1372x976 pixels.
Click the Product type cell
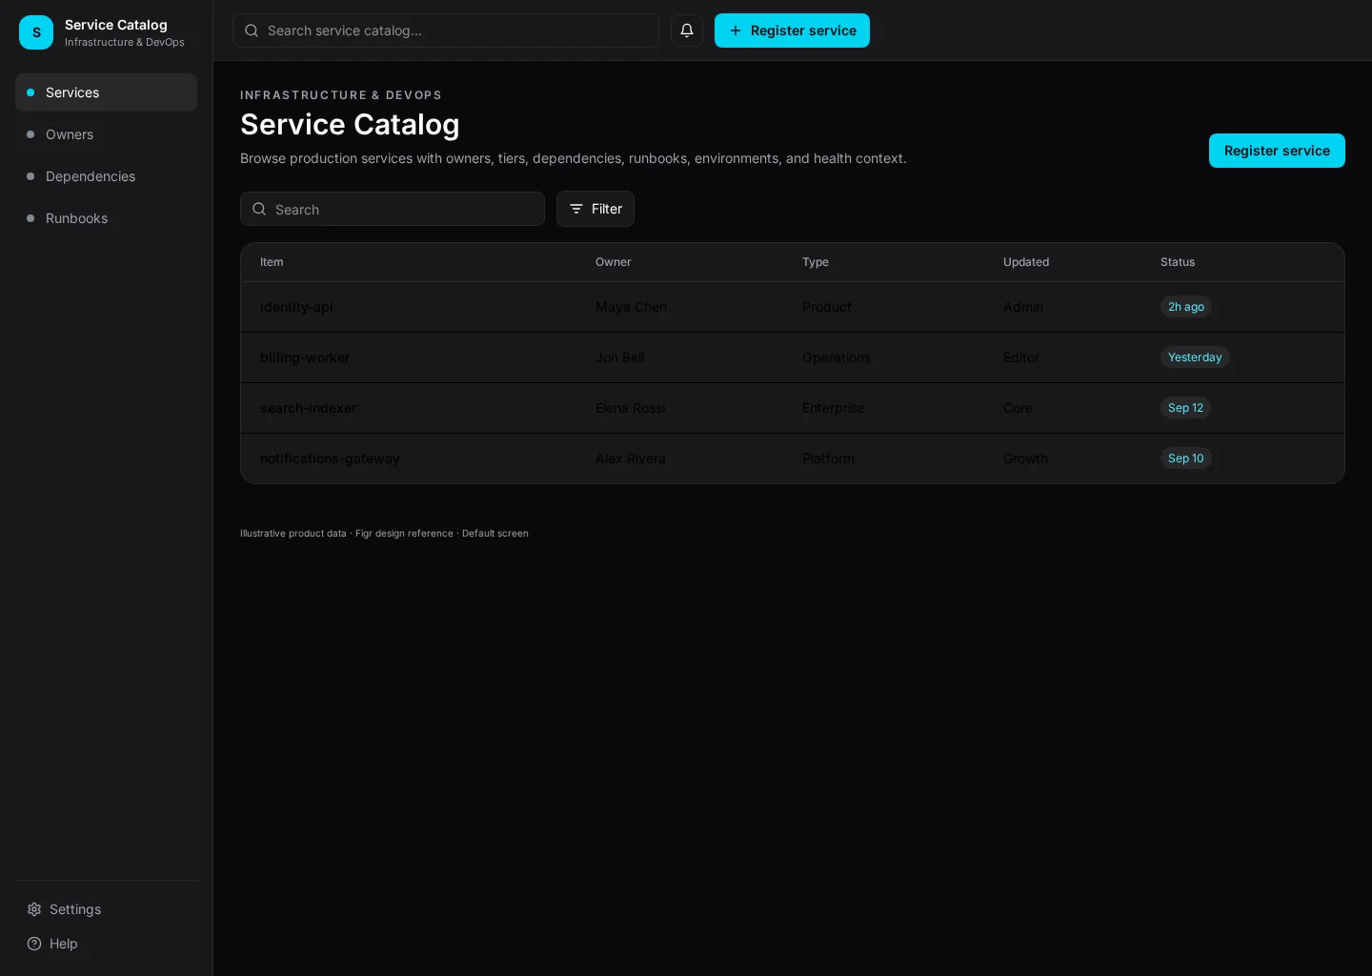pos(827,307)
